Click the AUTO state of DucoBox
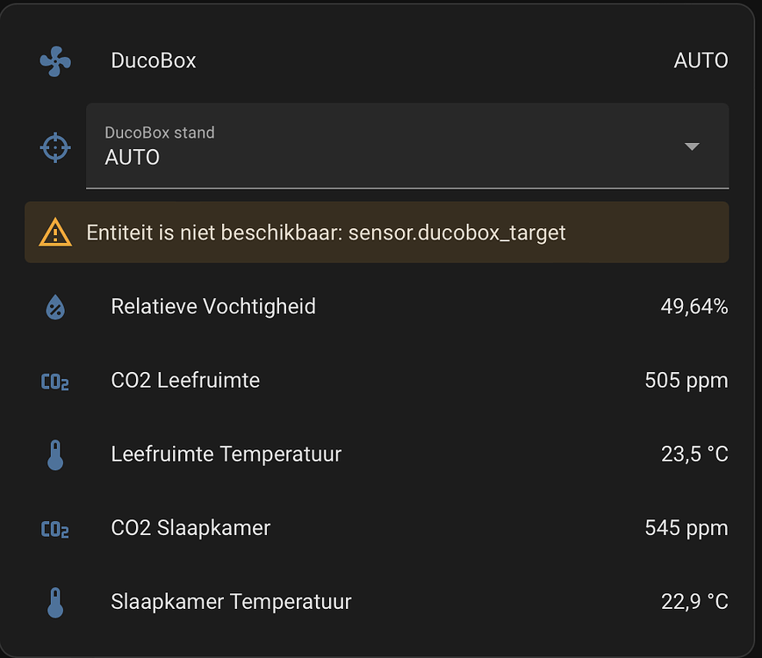The height and width of the screenshot is (658, 762). tap(701, 61)
